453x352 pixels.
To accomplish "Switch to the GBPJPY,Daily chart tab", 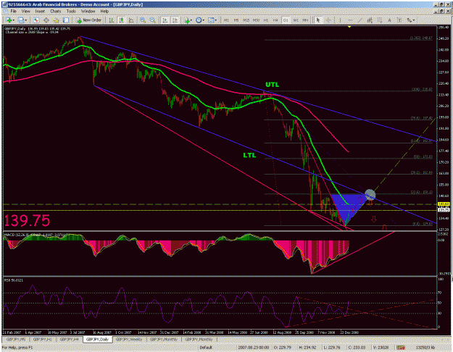I will [x=97, y=340].
